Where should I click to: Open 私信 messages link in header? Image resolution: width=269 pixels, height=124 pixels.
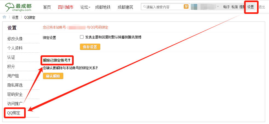[x=234, y=7]
